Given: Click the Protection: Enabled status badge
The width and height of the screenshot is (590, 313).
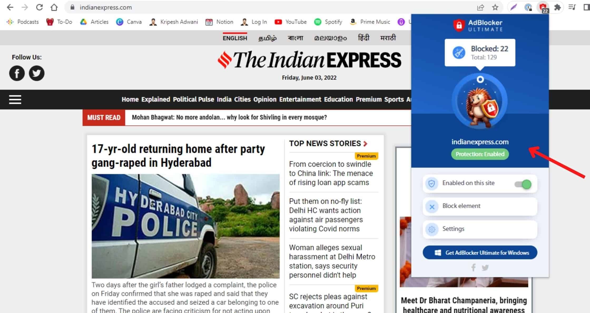Looking at the screenshot, I should (x=480, y=154).
